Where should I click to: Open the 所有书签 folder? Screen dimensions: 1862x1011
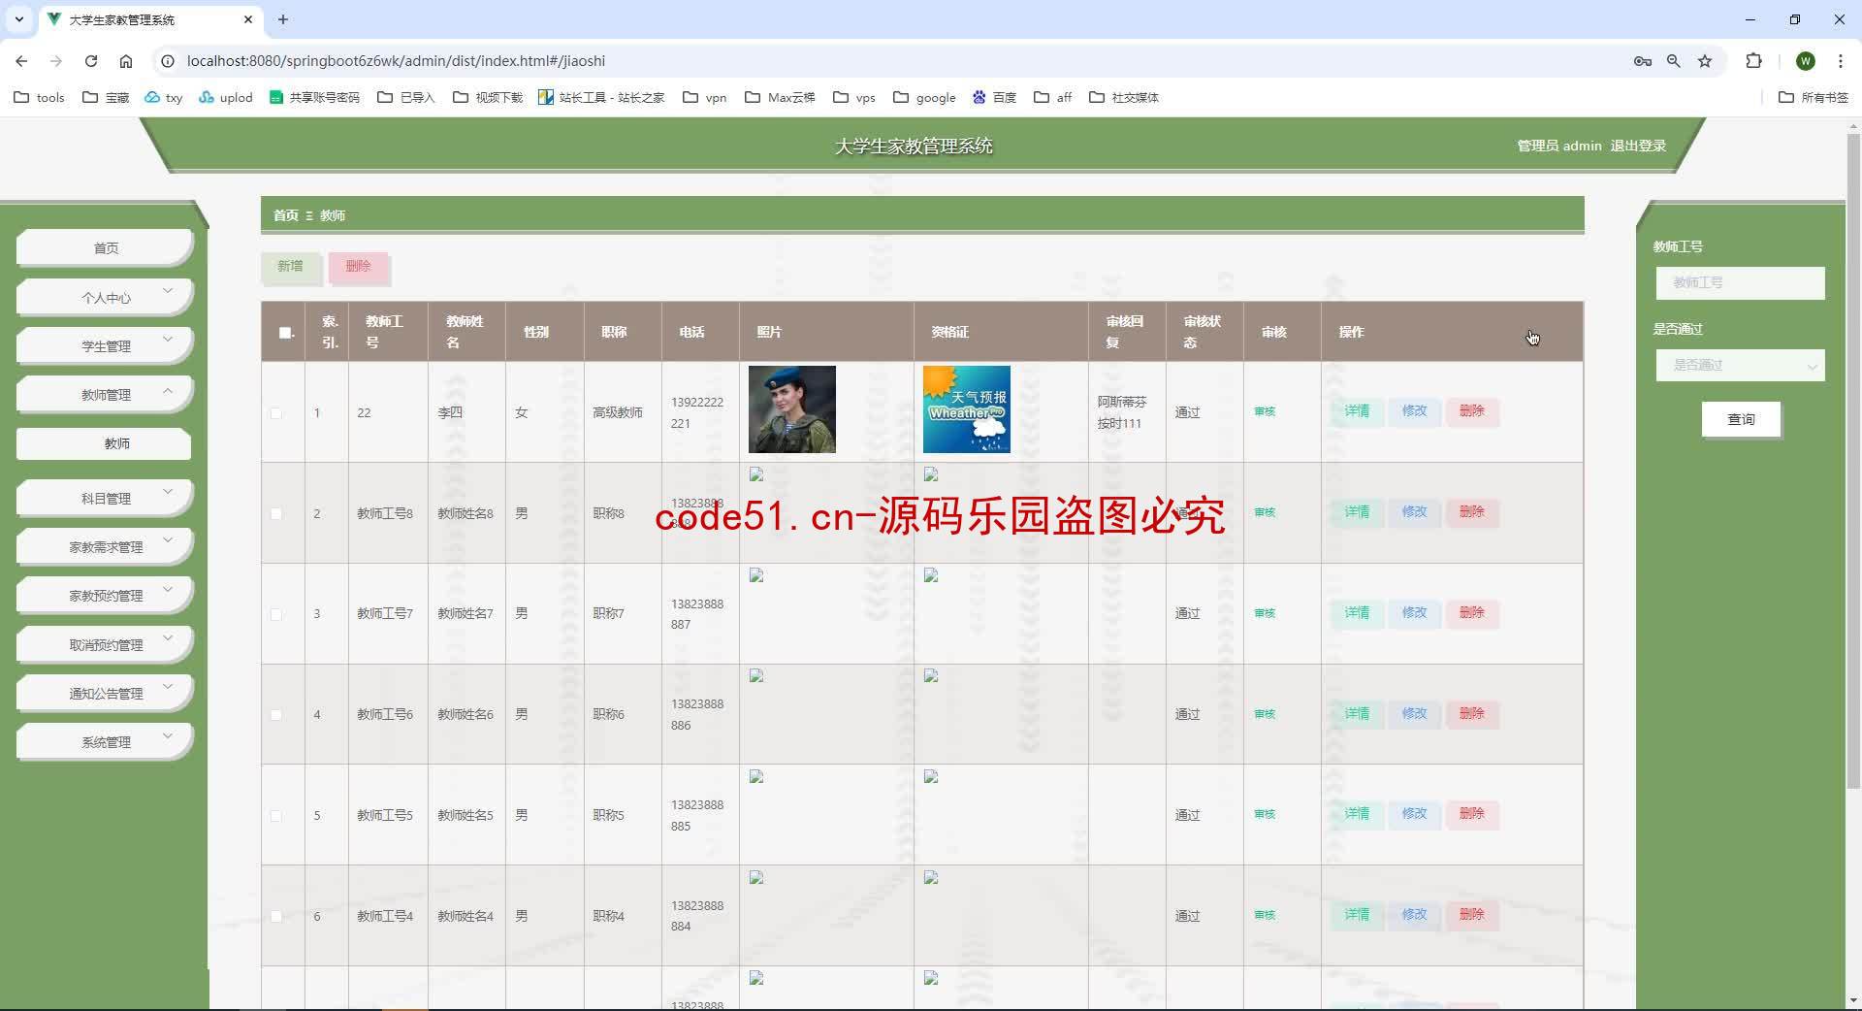tap(1814, 97)
